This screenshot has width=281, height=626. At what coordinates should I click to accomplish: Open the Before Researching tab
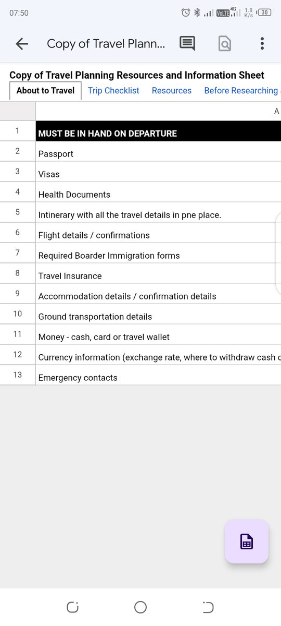[x=241, y=91]
